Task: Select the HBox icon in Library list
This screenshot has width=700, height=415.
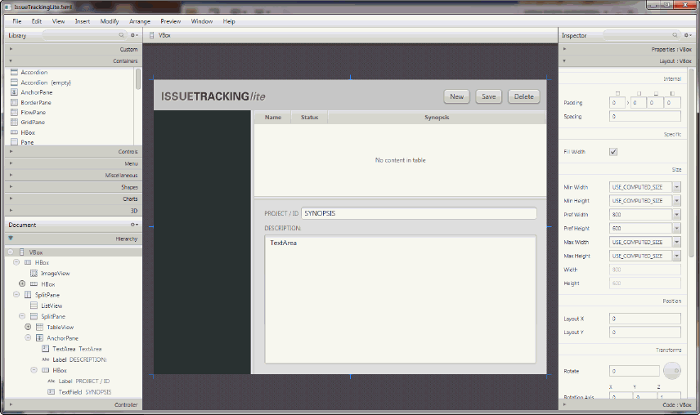Action: (x=14, y=132)
